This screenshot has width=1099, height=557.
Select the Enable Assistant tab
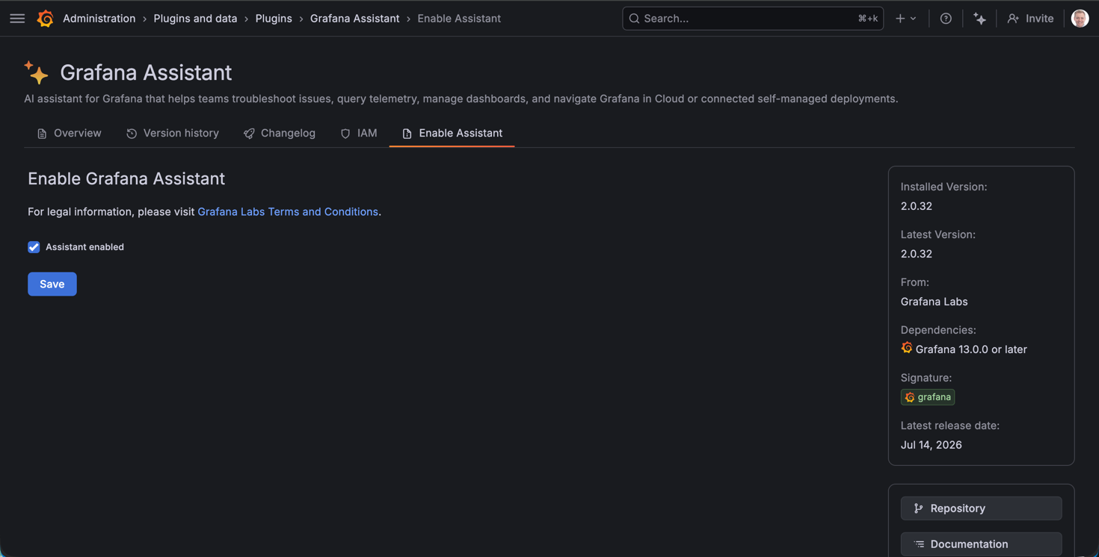click(x=452, y=133)
